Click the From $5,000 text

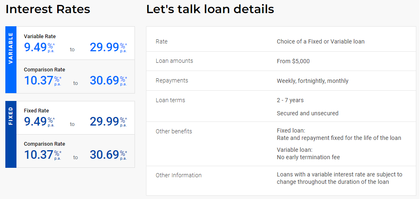pos(293,61)
